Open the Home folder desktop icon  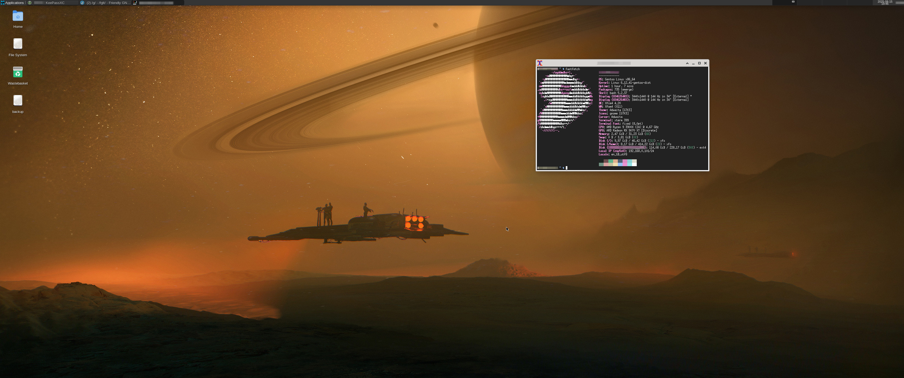coord(18,16)
